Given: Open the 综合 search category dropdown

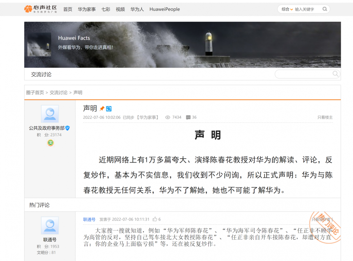Looking at the screenshot, I should (287, 9).
